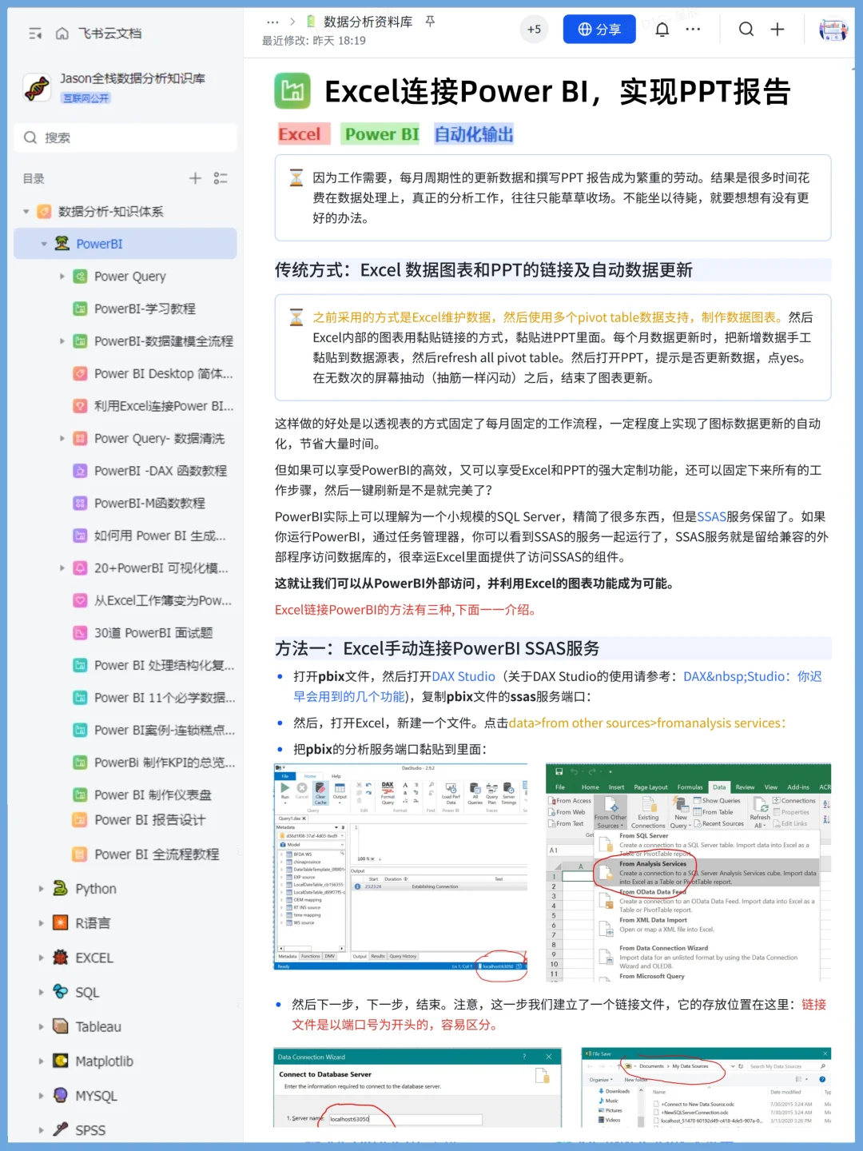
Task: Click the +5 collaborators badge
Action: pos(534,30)
